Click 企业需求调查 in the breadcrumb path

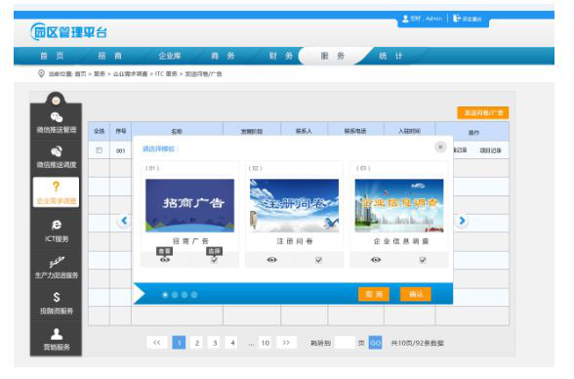[130, 73]
